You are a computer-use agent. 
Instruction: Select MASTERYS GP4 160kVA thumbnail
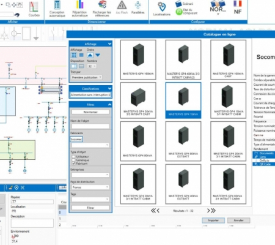coord(138,59)
